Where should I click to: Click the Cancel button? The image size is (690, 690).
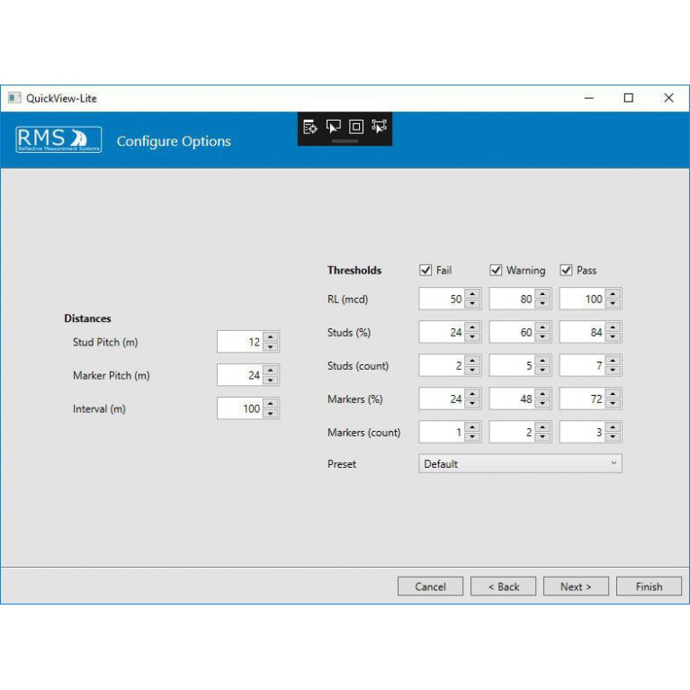(430, 587)
